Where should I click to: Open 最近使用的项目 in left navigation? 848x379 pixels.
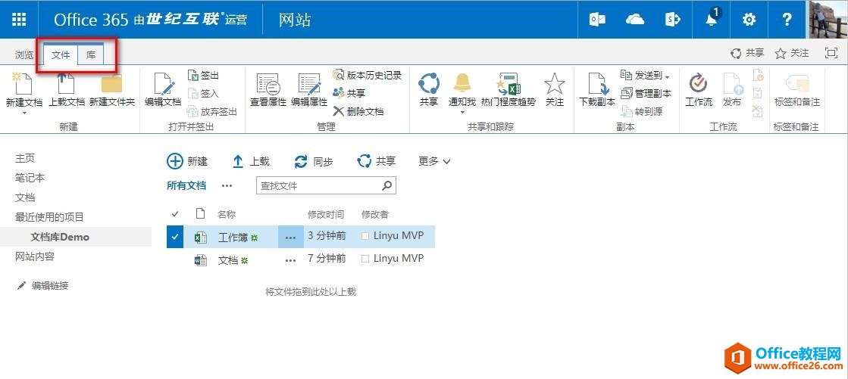click(x=49, y=217)
